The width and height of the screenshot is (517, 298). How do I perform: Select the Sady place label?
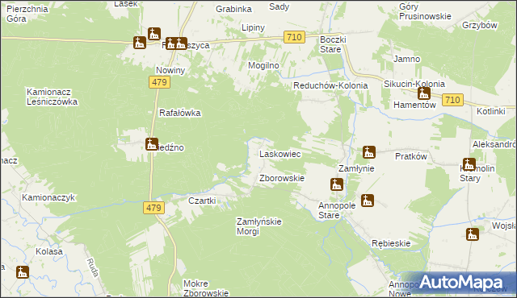point(279,6)
